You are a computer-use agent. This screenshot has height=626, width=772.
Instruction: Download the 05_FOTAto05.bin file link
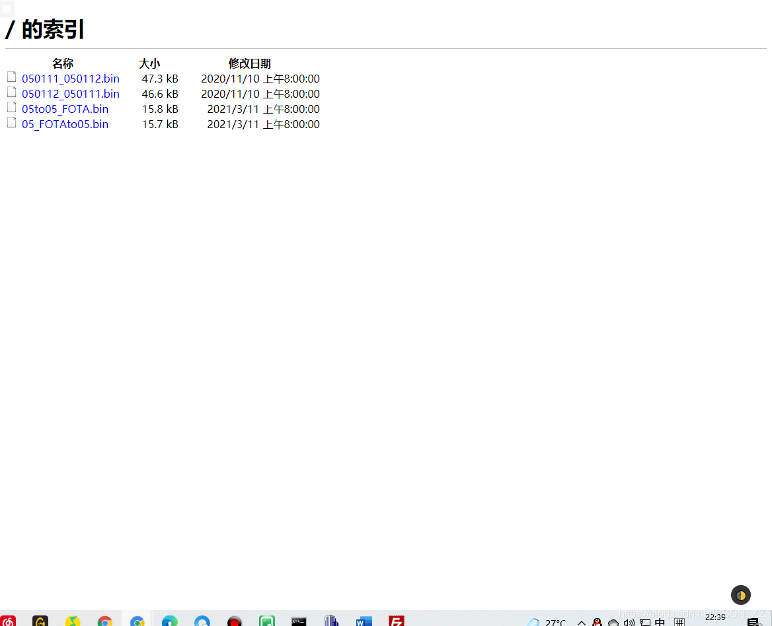pos(65,124)
